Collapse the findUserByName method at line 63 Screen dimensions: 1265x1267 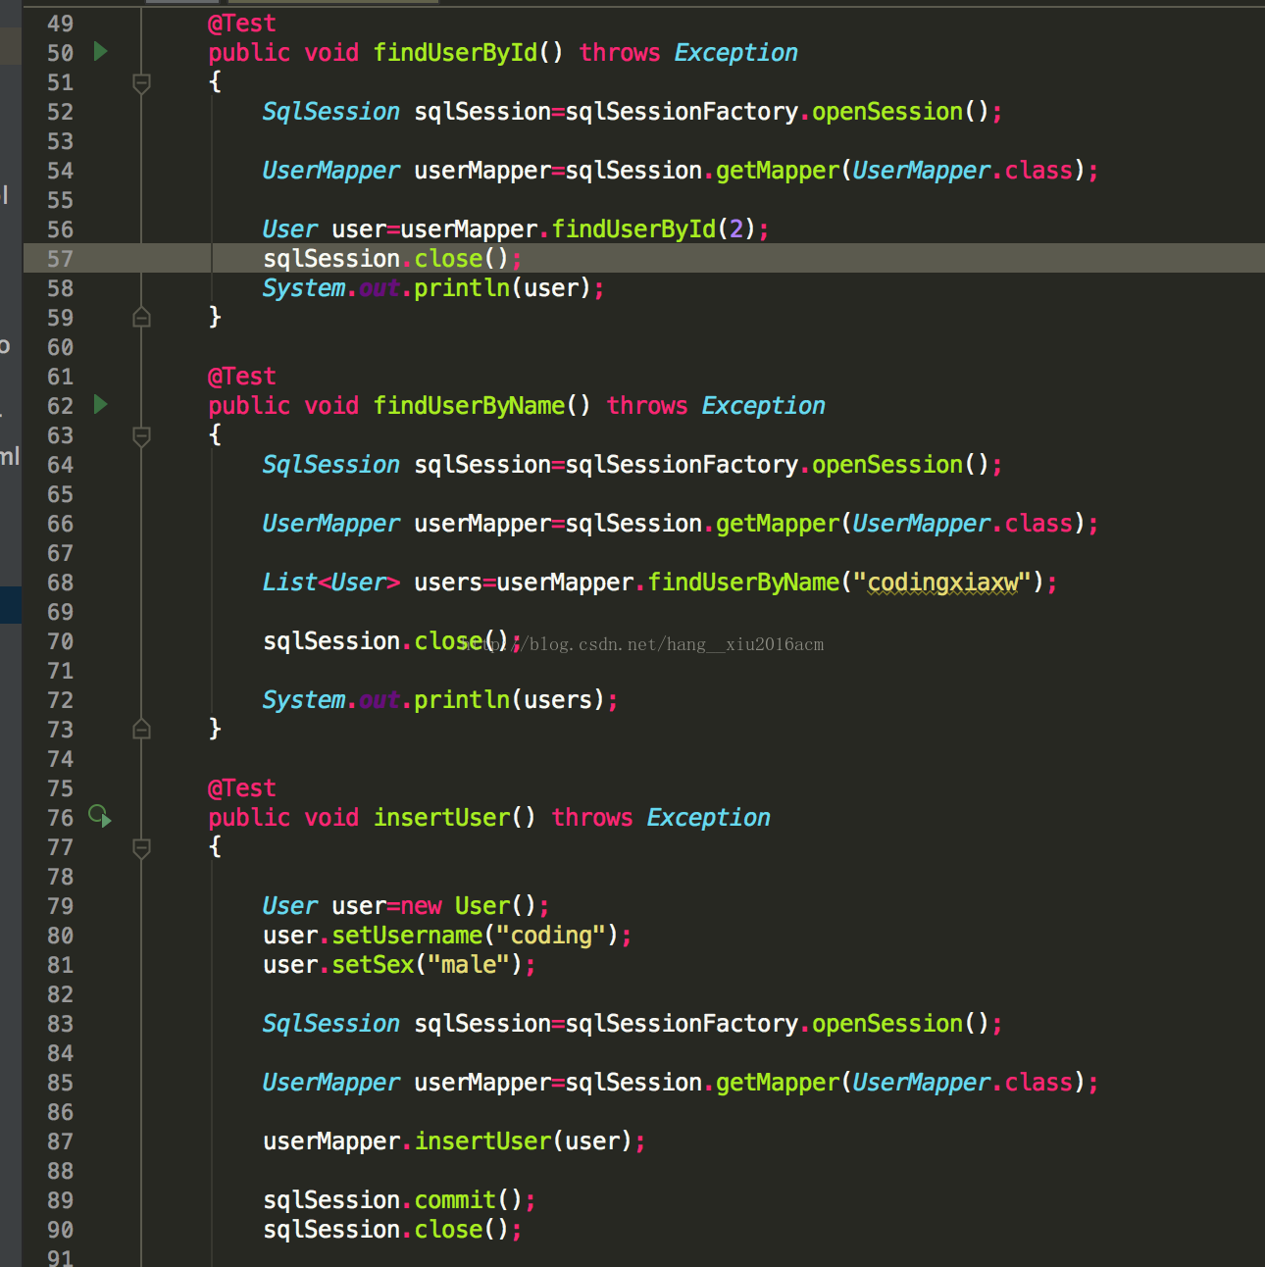coord(141,435)
